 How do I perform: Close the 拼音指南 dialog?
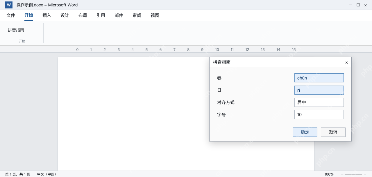point(346,63)
